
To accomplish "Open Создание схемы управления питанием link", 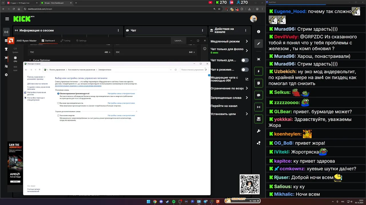I will coord(39,88).
